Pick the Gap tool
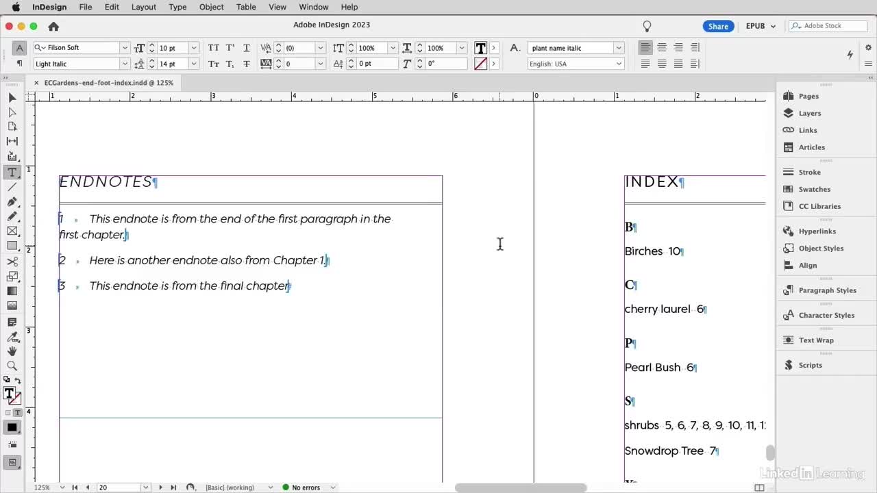This screenshot has width=877, height=493. 12,141
